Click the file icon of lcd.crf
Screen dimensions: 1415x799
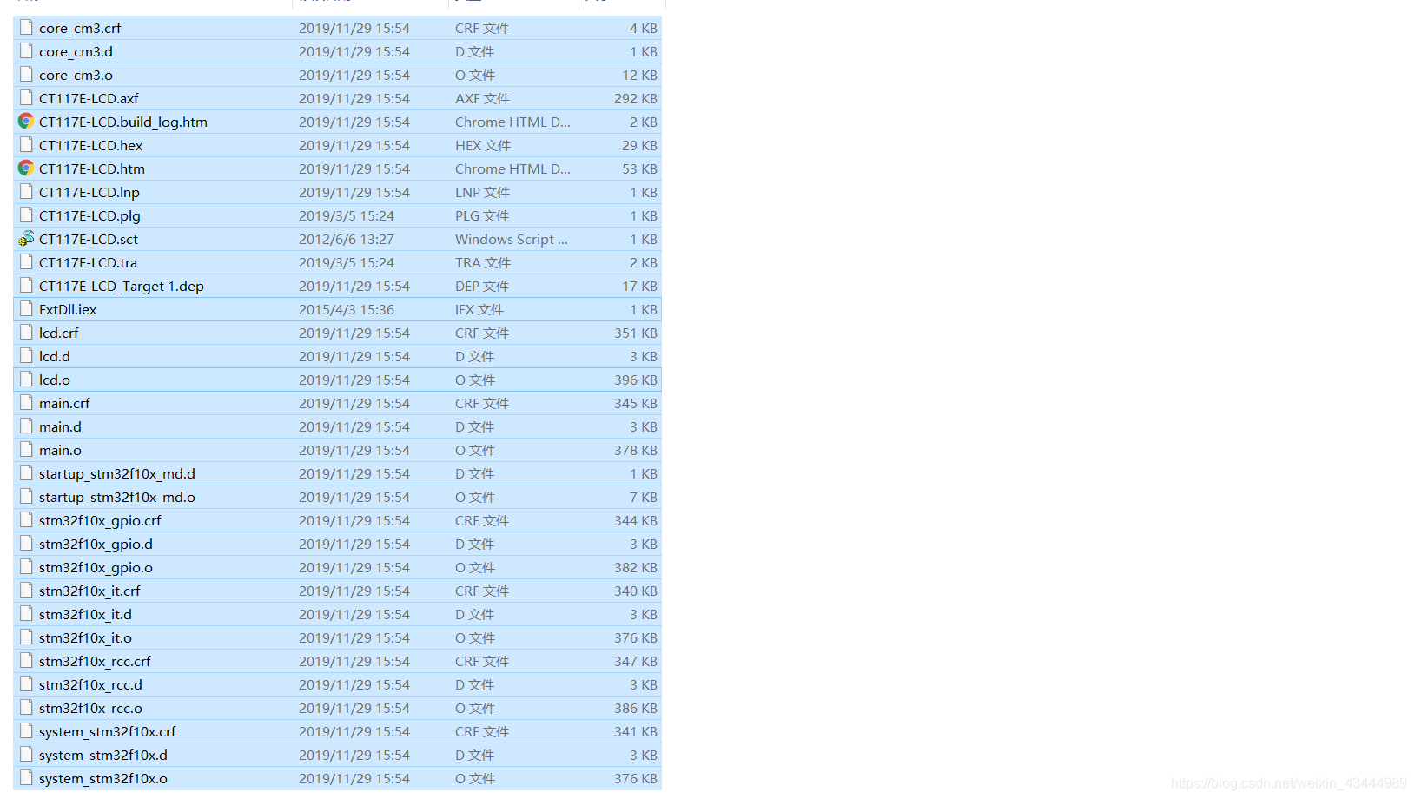[x=26, y=333]
